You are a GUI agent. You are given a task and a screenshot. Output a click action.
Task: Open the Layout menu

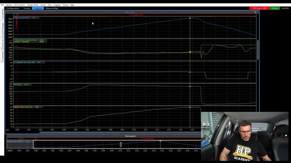click(x=43, y=5)
